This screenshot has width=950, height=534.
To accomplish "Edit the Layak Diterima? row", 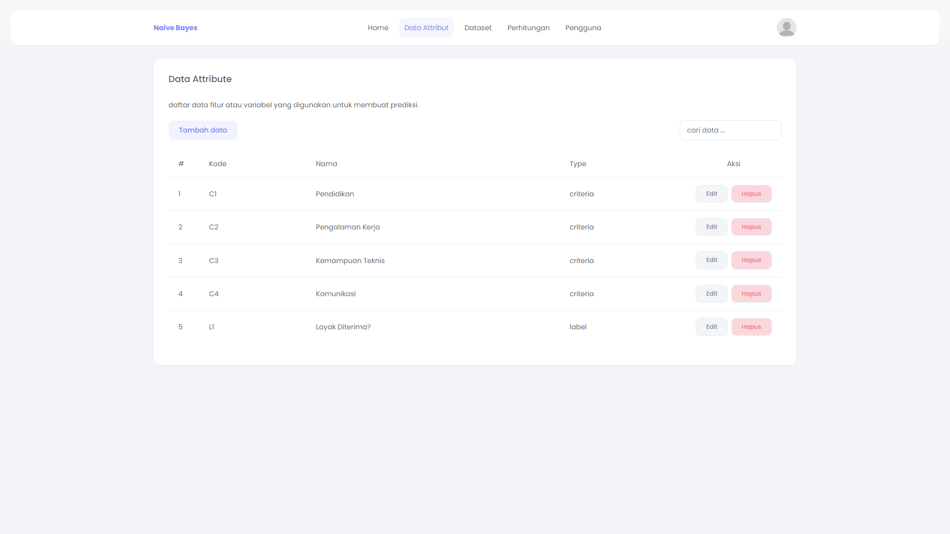I will coord(712,327).
